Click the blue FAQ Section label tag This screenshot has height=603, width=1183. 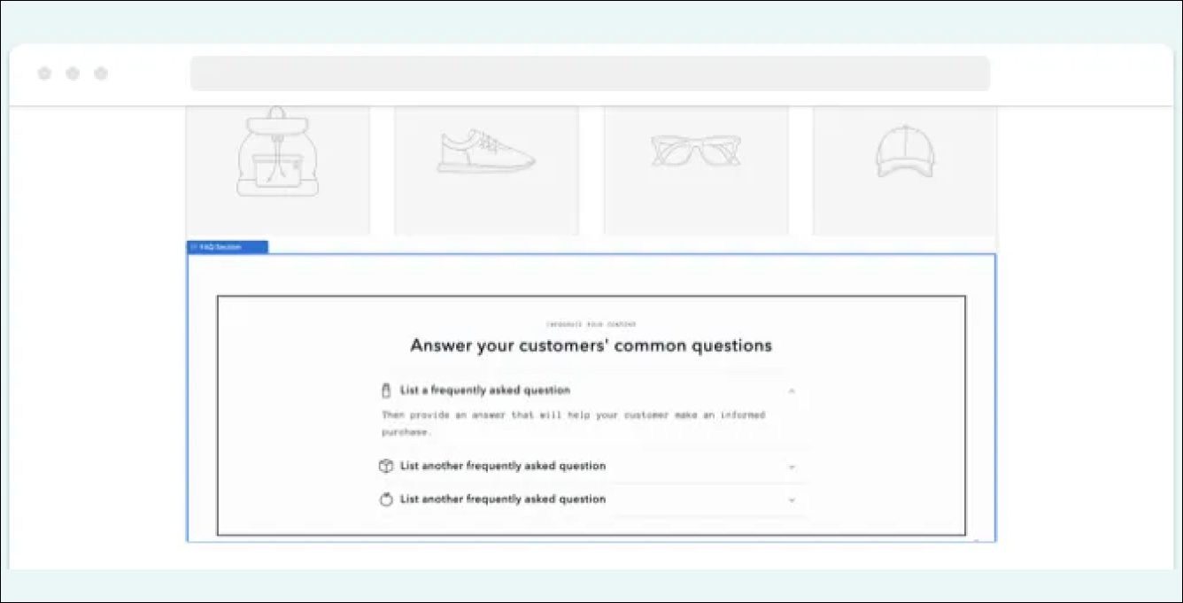227,247
